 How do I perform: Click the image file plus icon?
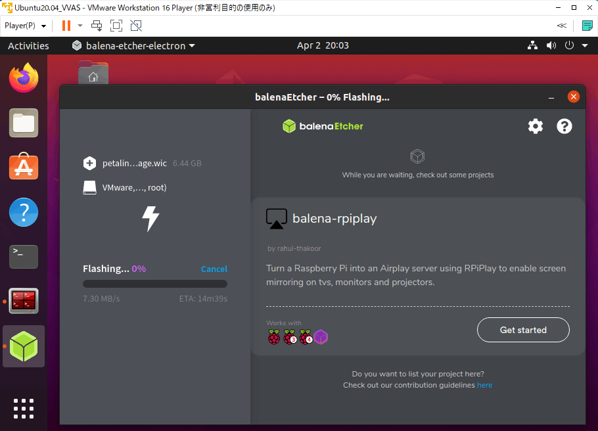pyautogui.click(x=89, y=163)
